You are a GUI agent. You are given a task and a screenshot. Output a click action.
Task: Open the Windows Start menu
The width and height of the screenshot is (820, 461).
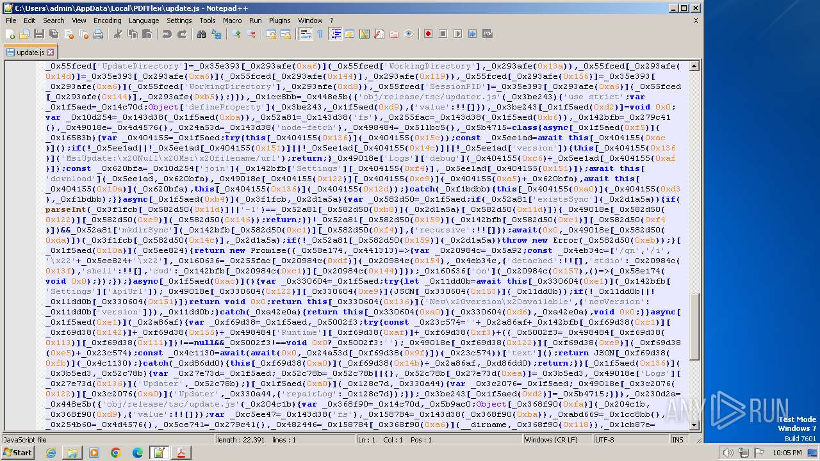click(17, 453)
